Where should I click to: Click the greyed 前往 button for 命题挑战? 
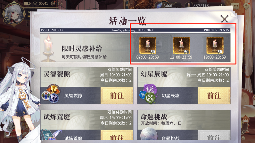tap(214, 135)
